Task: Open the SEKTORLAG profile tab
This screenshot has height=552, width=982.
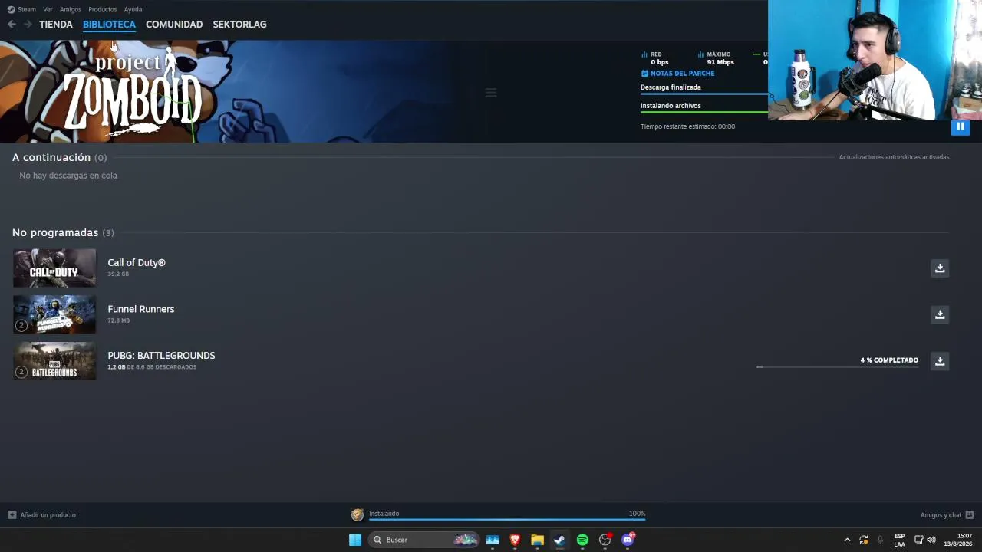Action: (239, 25)
